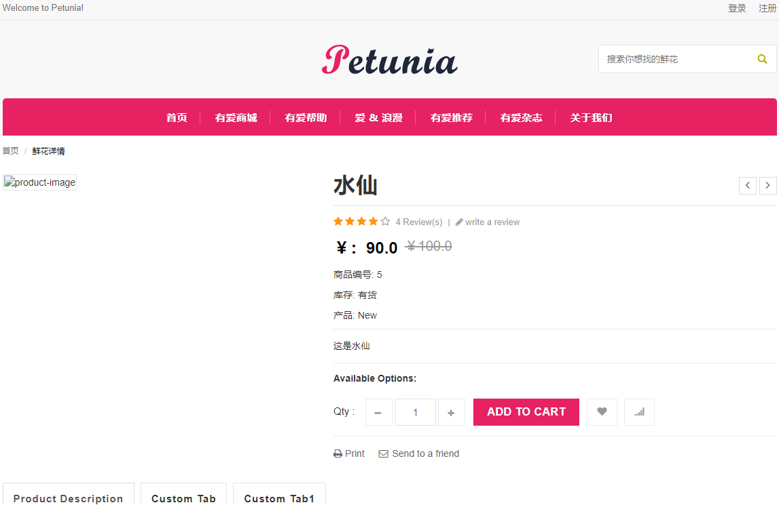Image resolution: width=779 pixels, height=505 pixels.
Task: Decrease quantity with minus button
Action: coord(378,412)
